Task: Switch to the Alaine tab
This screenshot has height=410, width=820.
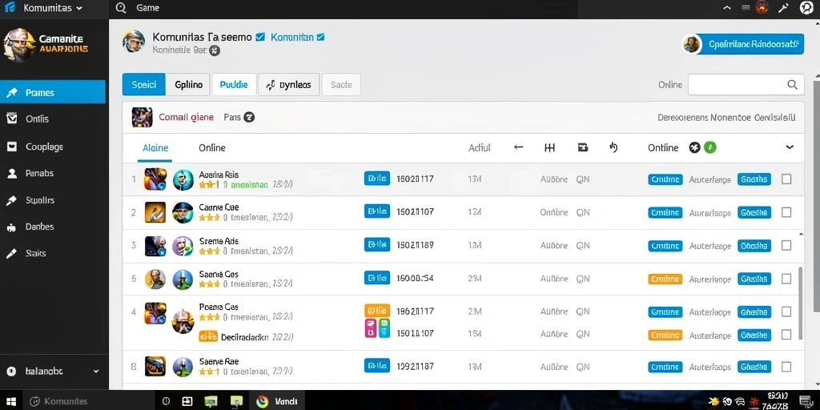Action: pyautogui.click(x=155, y=148)
